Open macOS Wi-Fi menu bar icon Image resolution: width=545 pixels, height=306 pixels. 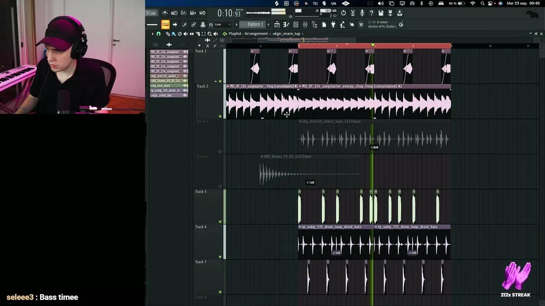tap(473, 3)
